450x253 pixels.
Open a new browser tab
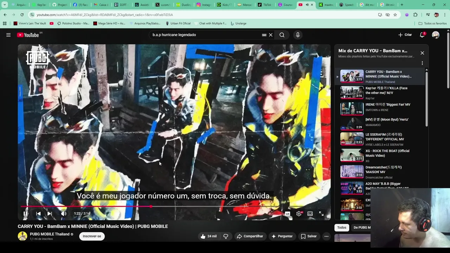click(402, 5)
